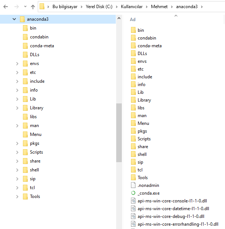
Task: Collapse the anaconda3 tree node
Action: 14,19
